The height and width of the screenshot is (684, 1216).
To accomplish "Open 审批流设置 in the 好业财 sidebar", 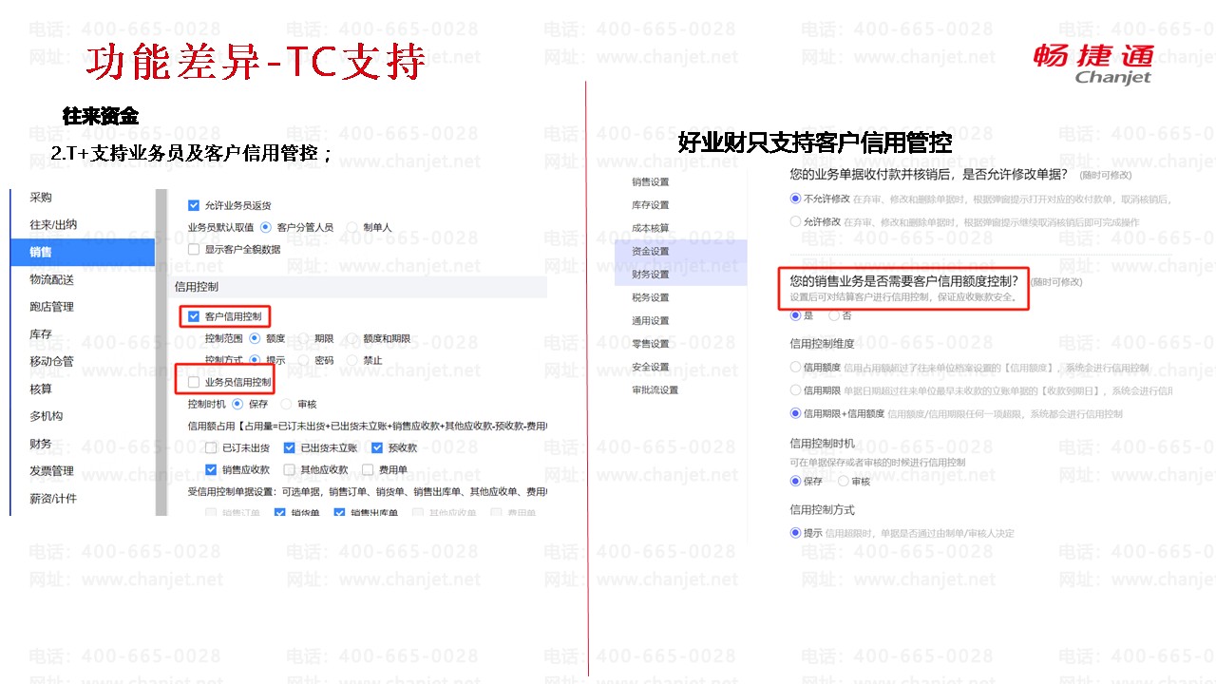I will [x=655, y=389].
